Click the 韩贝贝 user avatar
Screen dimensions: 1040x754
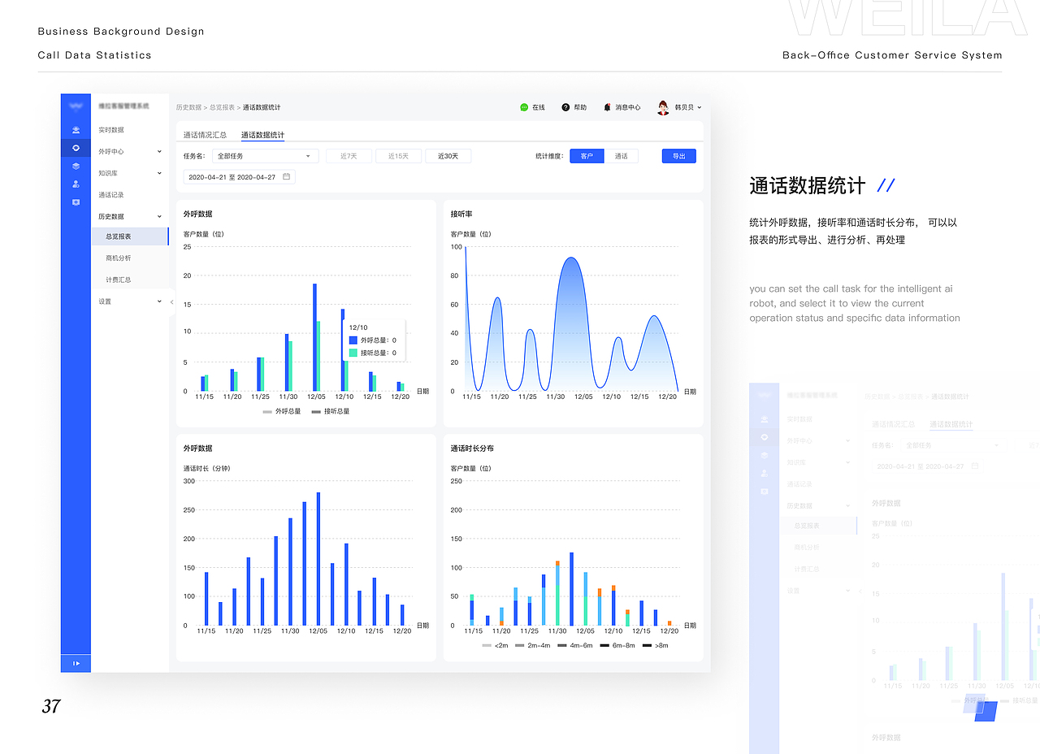[663, 107]
